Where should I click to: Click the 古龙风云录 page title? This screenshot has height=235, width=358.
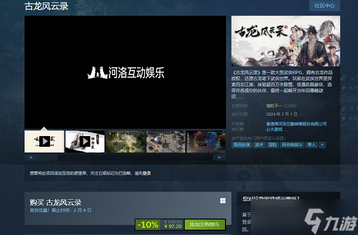click(x=47, y=7)
